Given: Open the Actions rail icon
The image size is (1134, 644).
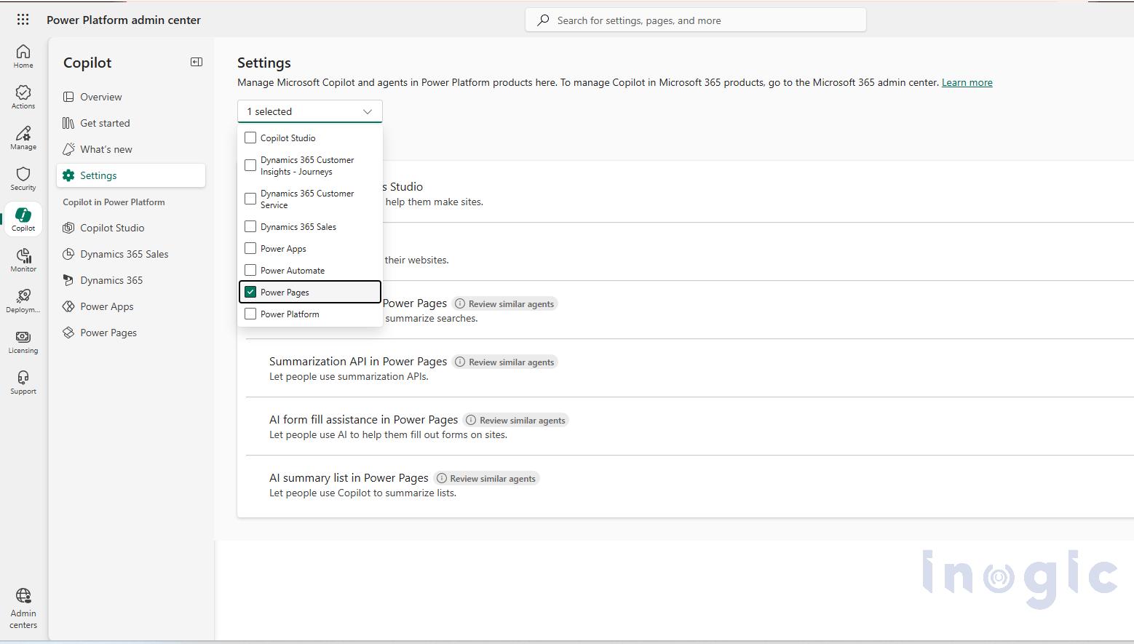Looking at the screenshot, I should pos(23,98).
